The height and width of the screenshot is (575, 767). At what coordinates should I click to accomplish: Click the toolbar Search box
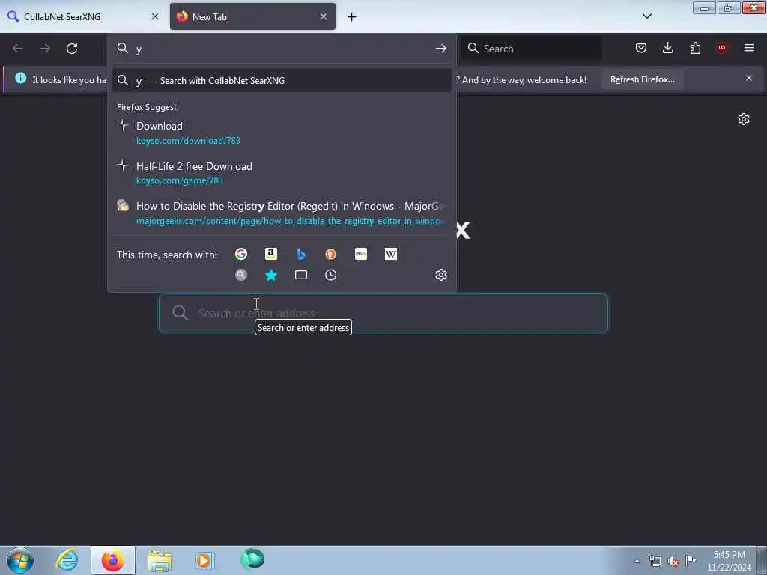click(532, 49)
